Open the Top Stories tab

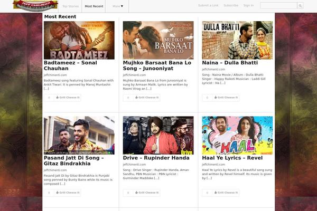click(70, 6)
